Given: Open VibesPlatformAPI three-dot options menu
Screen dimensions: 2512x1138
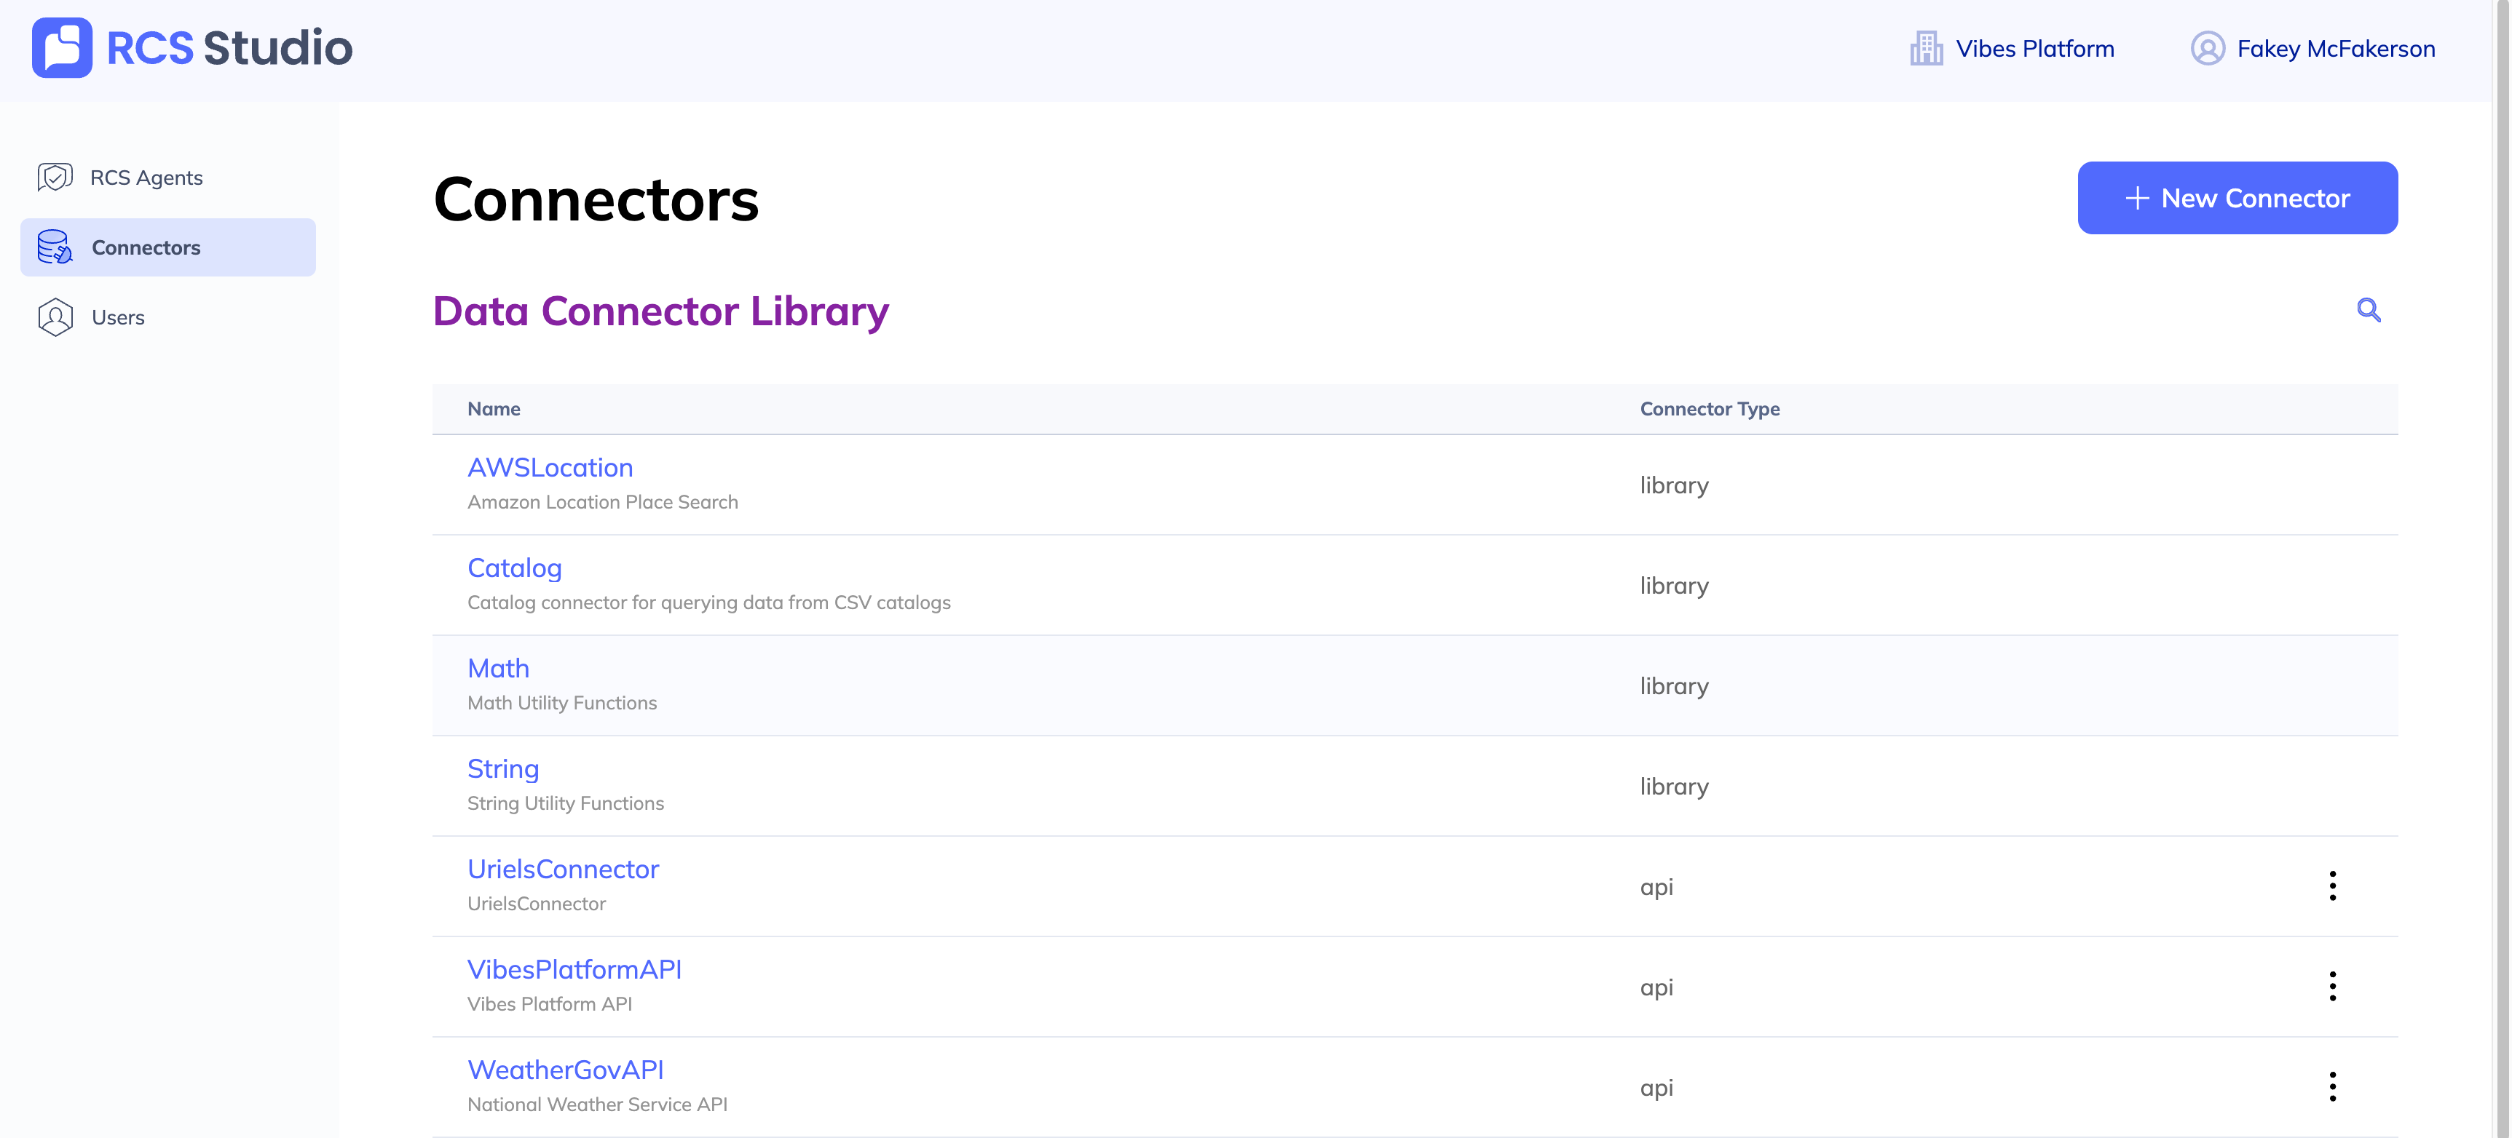Looking at the screenshot, I should pyautogui.click(x=2331, y=986).
